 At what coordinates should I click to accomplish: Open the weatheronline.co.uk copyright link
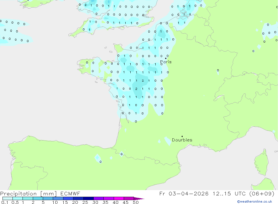click(255, 201)
